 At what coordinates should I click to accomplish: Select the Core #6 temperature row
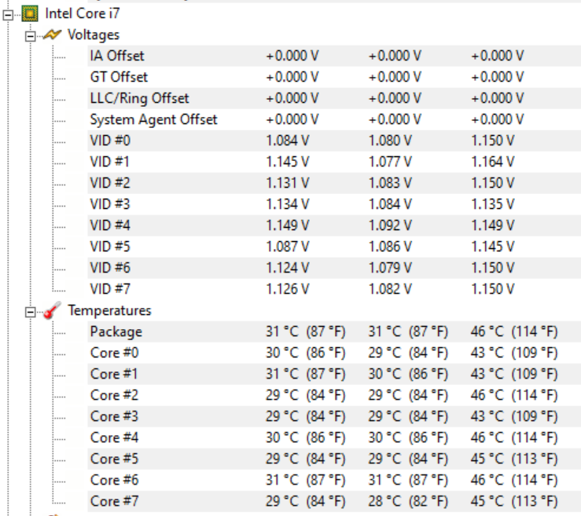click(x=334, y=480)
